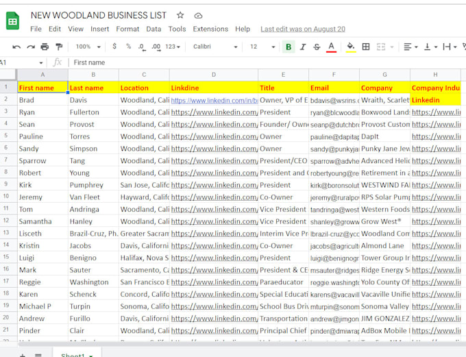The image size is (466, 357).
Task: Select the cell containing 'Grow West®'
Action: pyautogui.click(x=384, y=221)
